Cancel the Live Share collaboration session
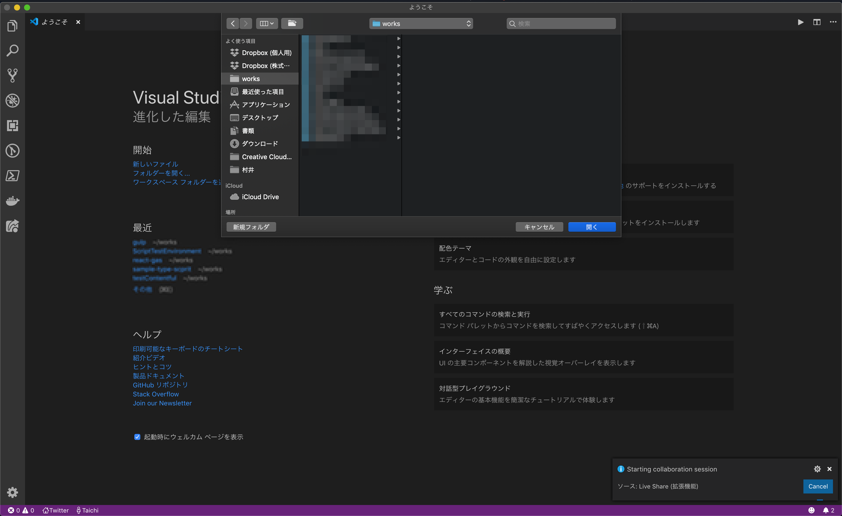Image resolution: width=842 pixels, height=516 pixels. pos(818,486)
